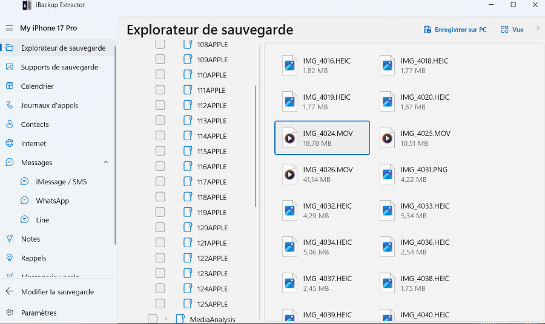
Task: Select file IMG_4038.HEIC
Action: point(420,283)
